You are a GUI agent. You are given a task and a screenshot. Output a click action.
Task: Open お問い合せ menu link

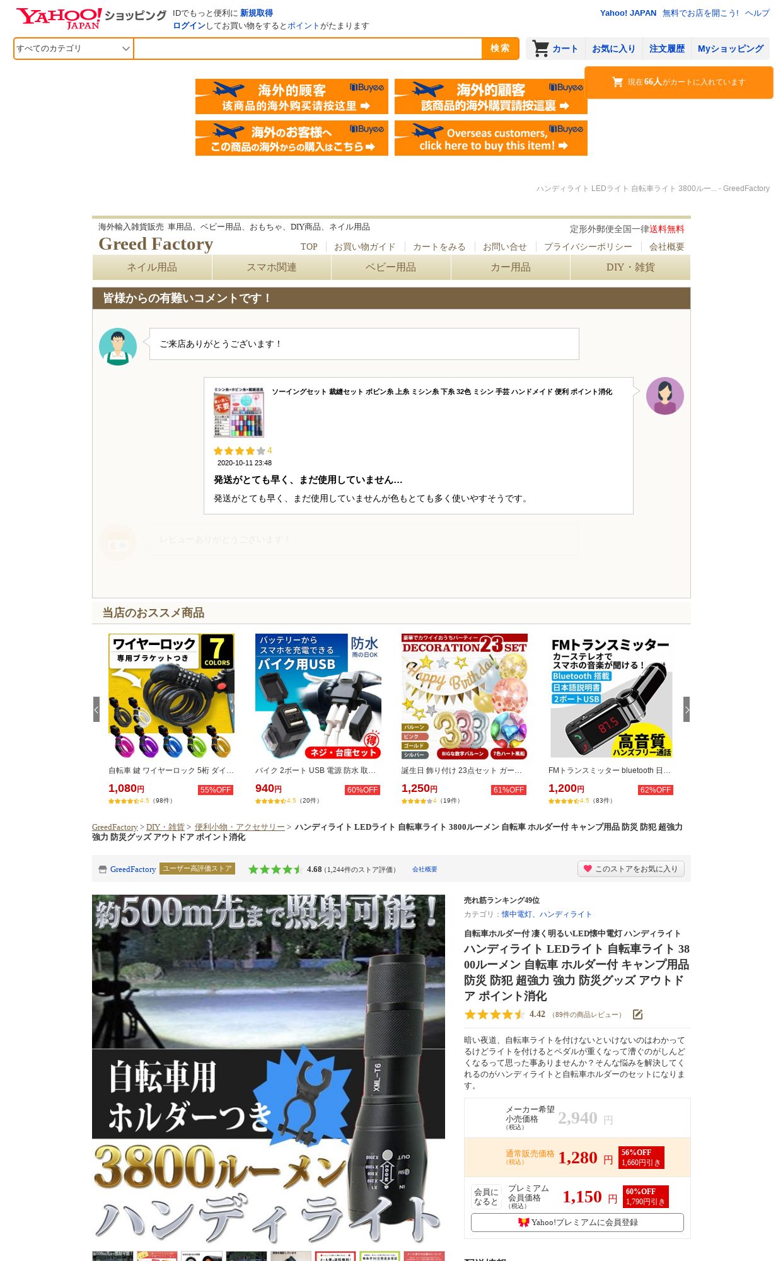tap(504, 247)
